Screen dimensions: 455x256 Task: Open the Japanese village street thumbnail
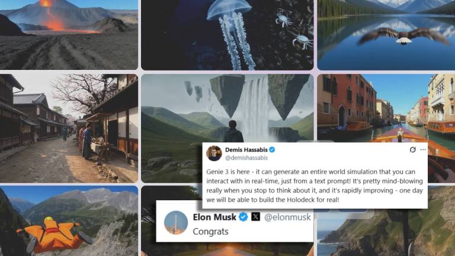click(x=69, y=128)
